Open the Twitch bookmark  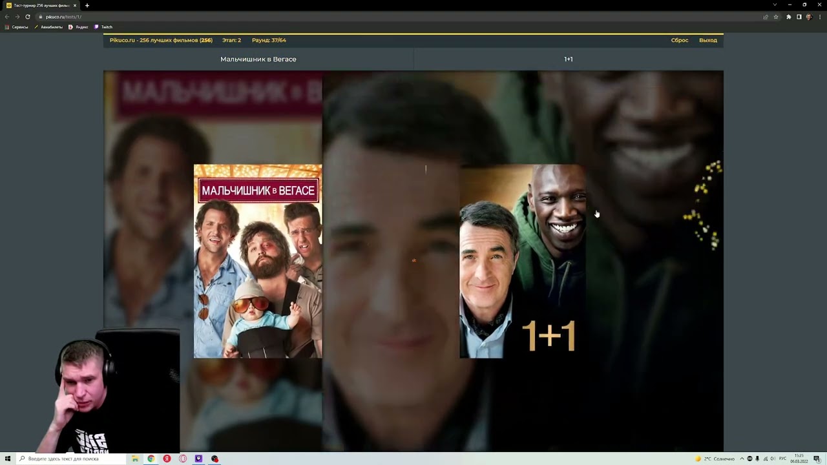tap(103, 27)
